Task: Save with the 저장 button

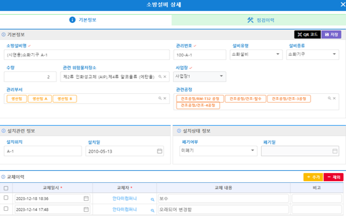Action: point(332,35)
